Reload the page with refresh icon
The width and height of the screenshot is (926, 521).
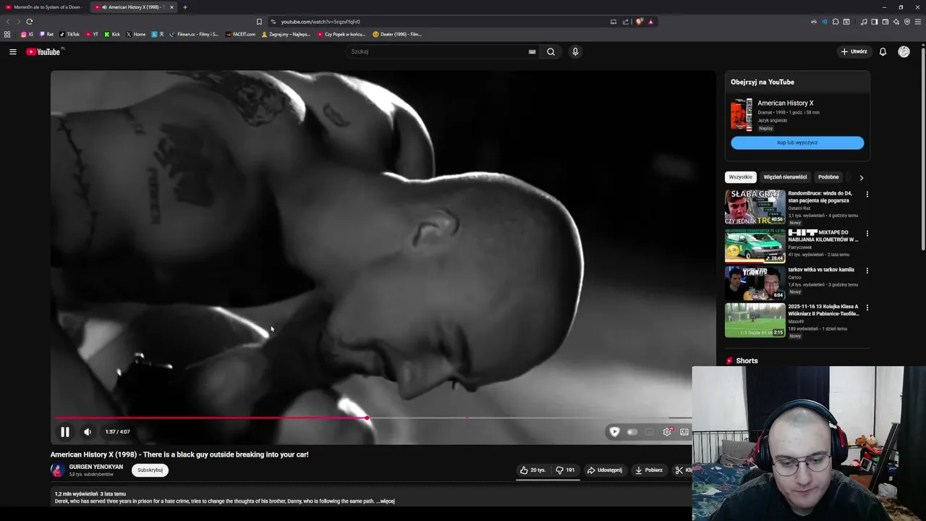(x=29, y=22)
